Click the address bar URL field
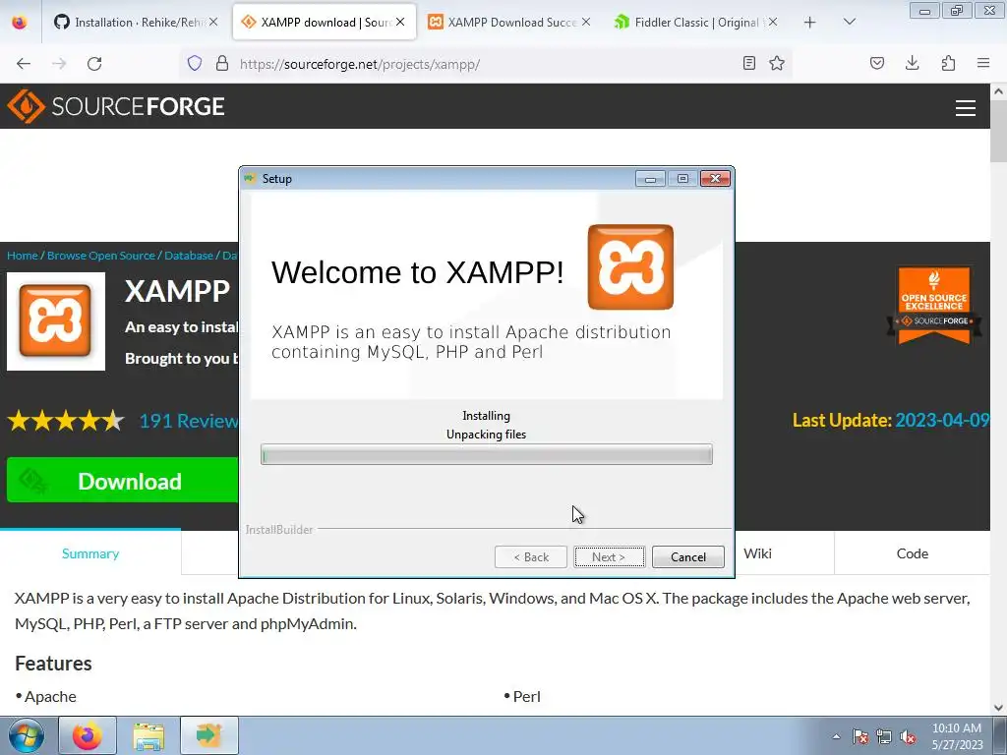Image resolution: width=1007 pixels, height=755 pixels. 486,64
